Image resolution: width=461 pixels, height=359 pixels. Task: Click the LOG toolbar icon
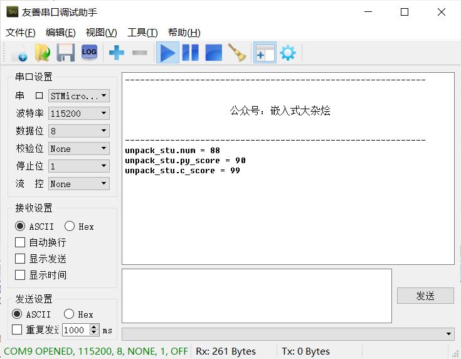pos(89,52)
